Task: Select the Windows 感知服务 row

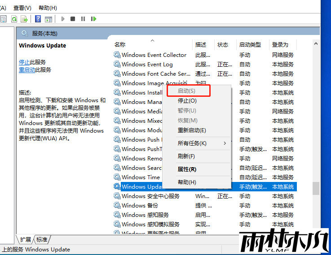Action: [x=205, y=215]
